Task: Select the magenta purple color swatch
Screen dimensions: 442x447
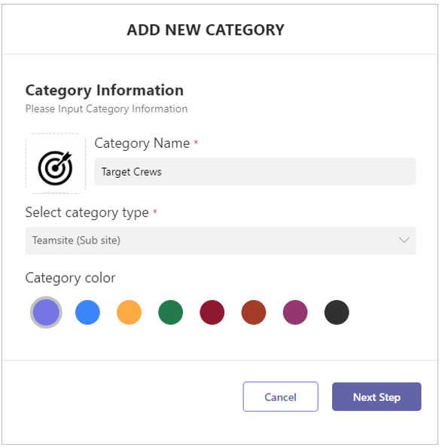Action: click(x=295, y=312)
